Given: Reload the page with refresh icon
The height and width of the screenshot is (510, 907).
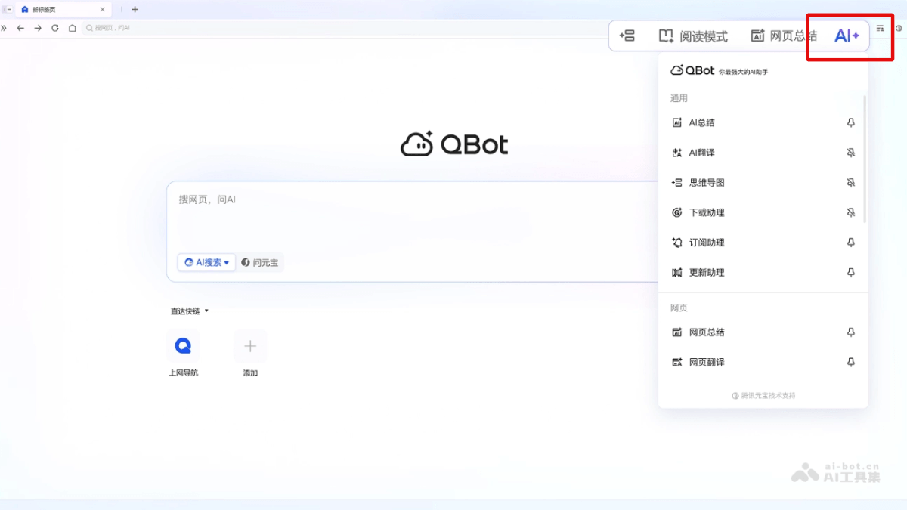Looking at the screenshot, I should pyautogui.click(x=55, y=28).
